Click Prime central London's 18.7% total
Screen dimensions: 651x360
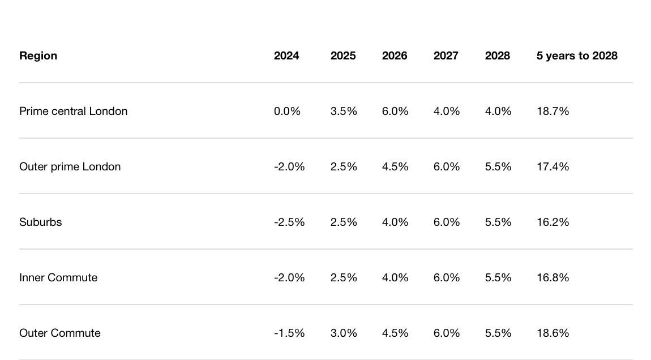point(553,111)
